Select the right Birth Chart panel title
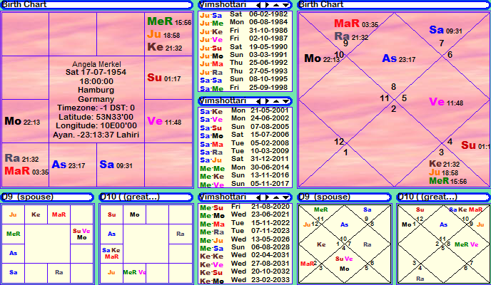 click(320, 5)
